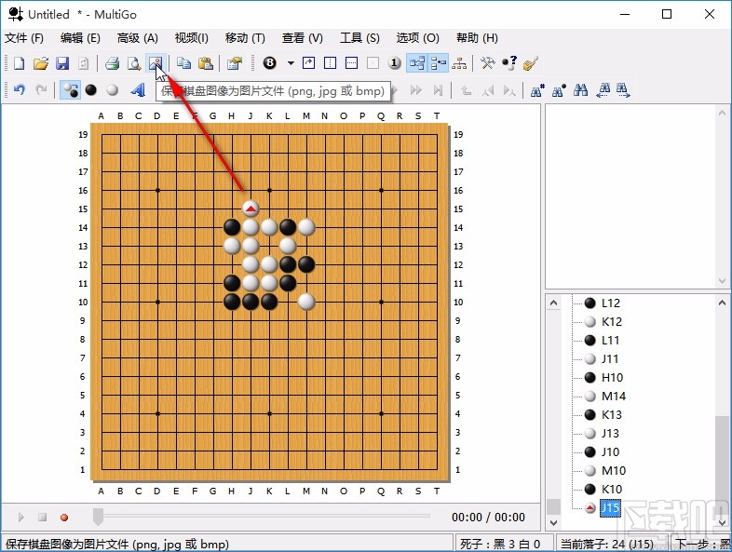Viewport: 732px width, 552px height.
Task: Expand dropdown arrow next to 8 icon
Action: tap(291, 63)
